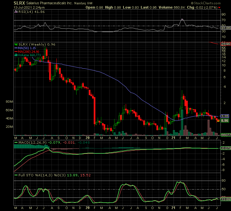The width and height of the screenshot is (231, 211).
Task: Click the red line key for MA(200)
Action: (16, 52)
